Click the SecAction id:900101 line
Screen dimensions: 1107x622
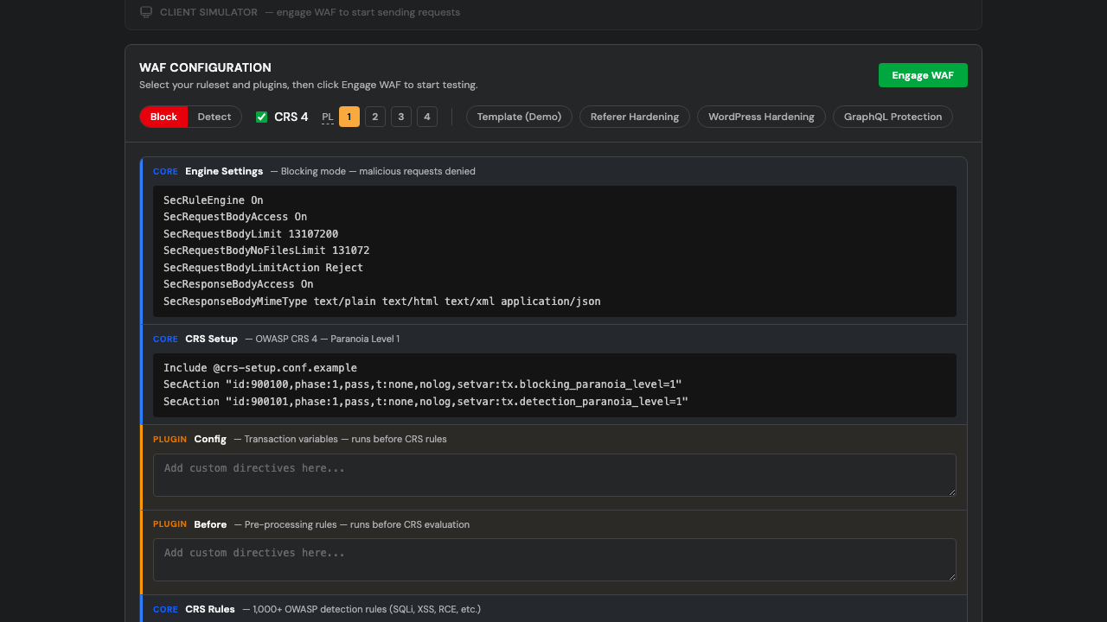426,402
